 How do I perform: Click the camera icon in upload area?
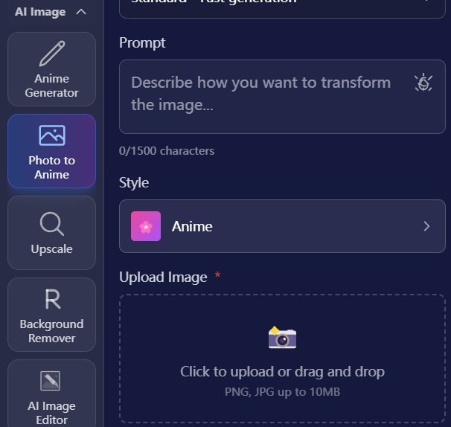(x=282, y=338)
